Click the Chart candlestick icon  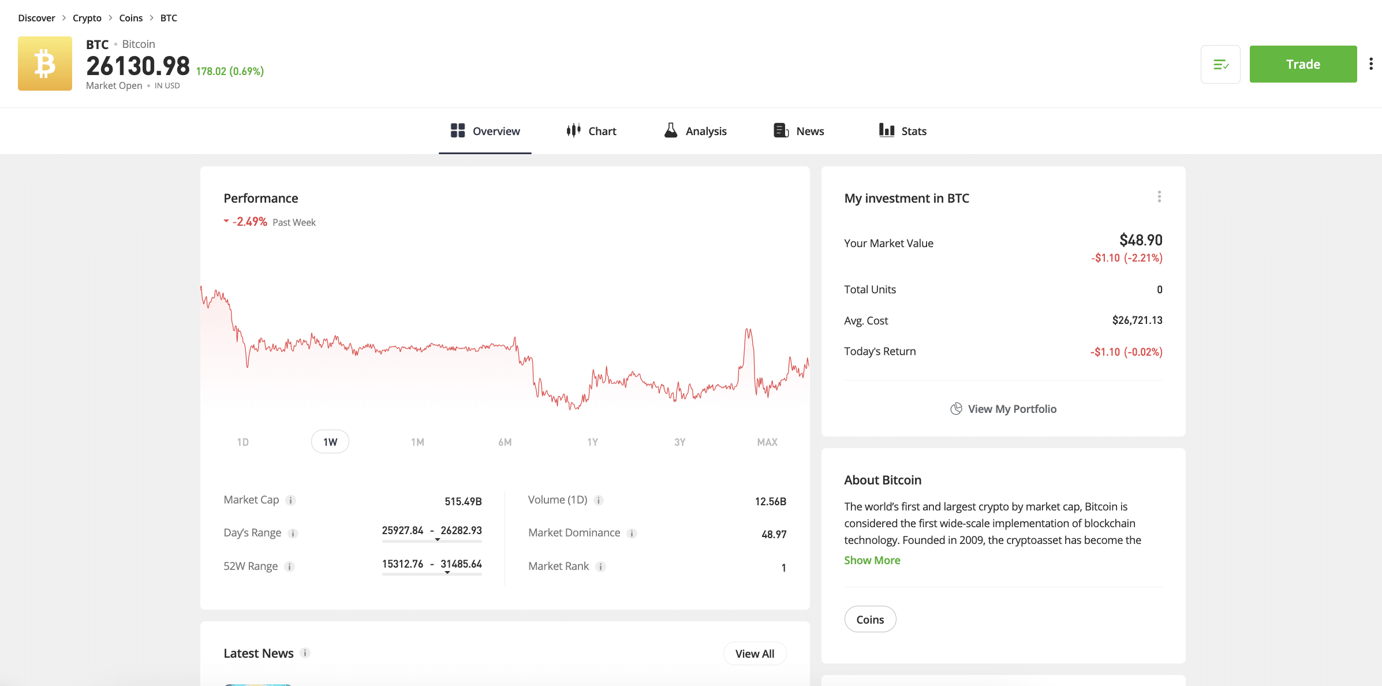pyautogui.click(x=573, y=131)
